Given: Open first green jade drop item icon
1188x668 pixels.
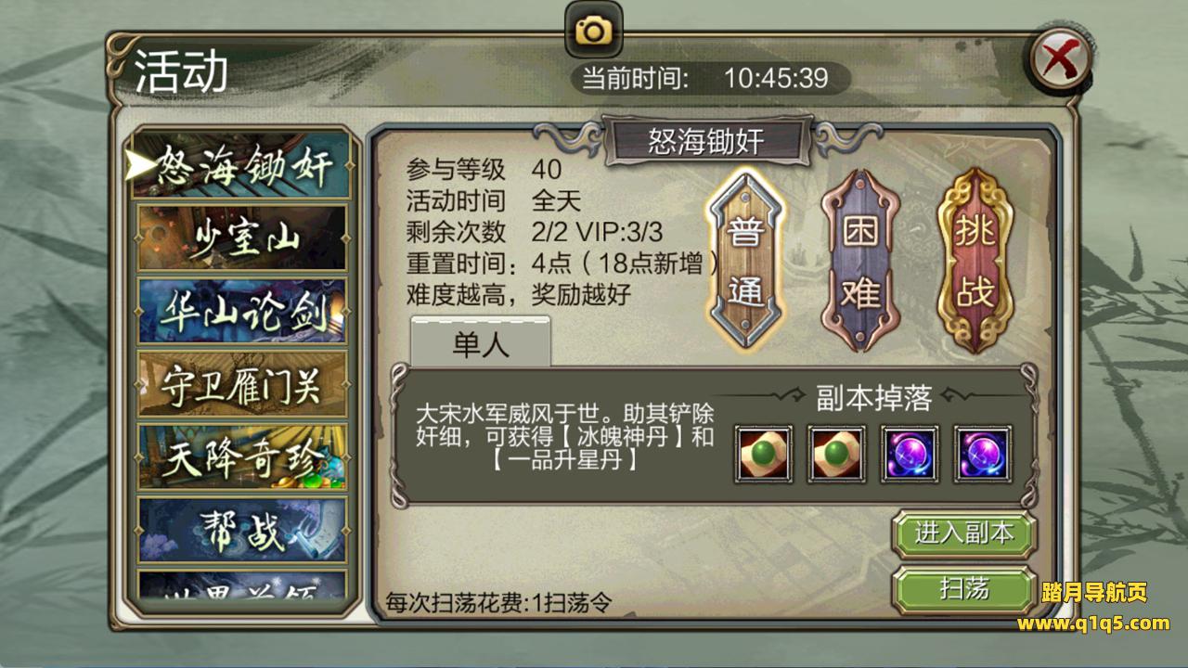Looking at the screenshot, I should 764,454.
